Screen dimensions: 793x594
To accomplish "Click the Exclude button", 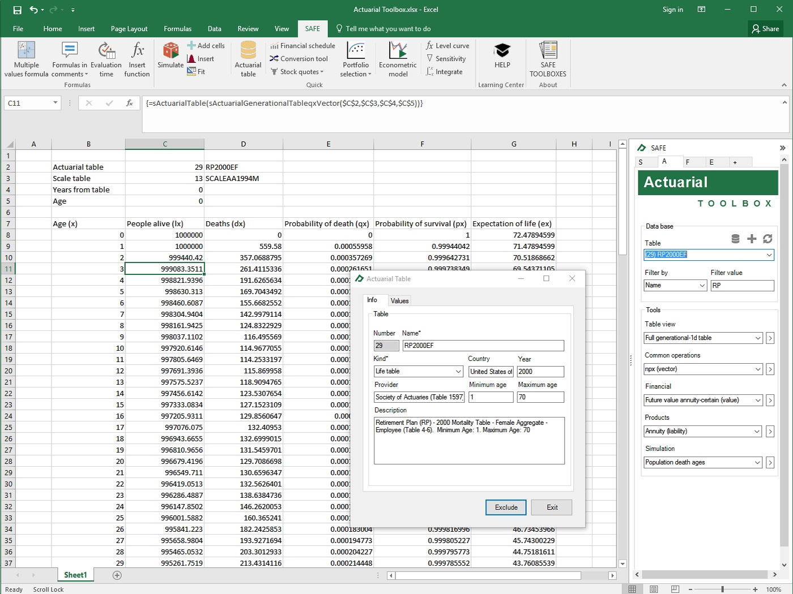I will (506, 507).
